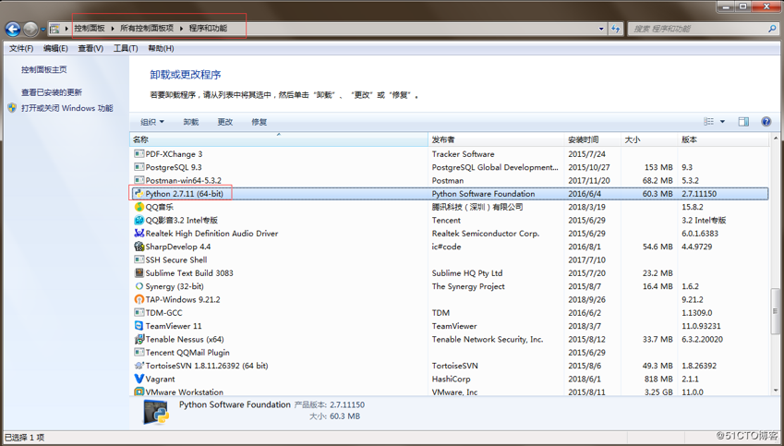The width and height of the screenshot is (784, 446).
Task: Select the PDF-XChange 3 icon
Action: point(139,154)
